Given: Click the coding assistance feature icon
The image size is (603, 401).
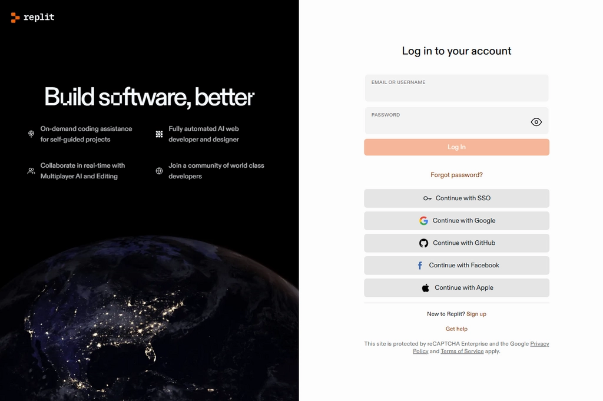Looking at the screenshot, I should [x=31, y=134].
